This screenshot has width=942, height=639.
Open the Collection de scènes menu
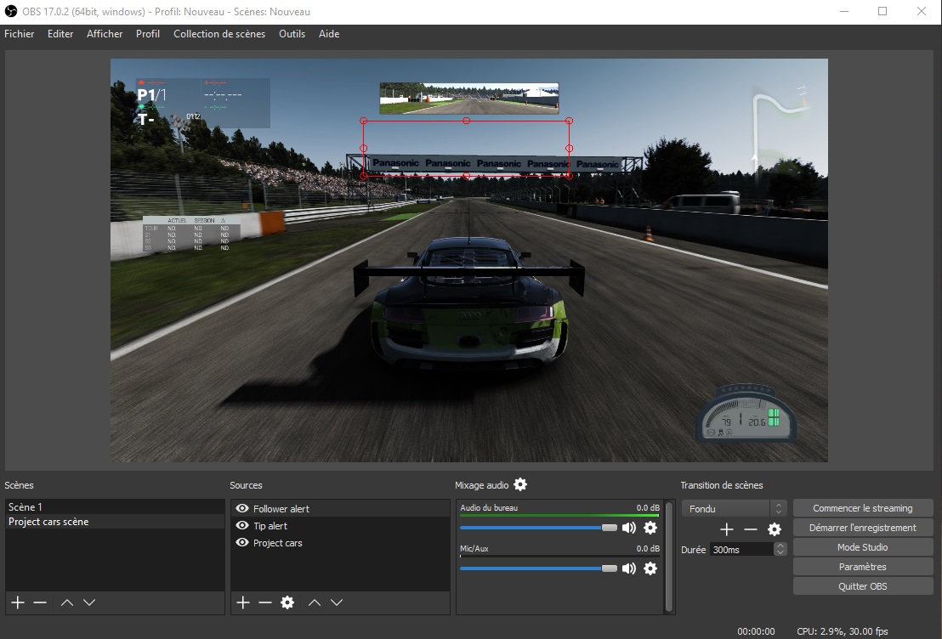click(x=218, y=34)
